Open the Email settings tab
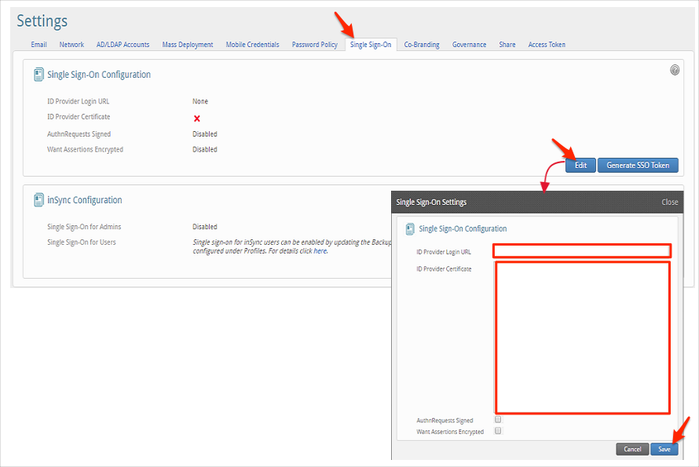This screenshot has height=467, width=699. (x=38, y=45)
